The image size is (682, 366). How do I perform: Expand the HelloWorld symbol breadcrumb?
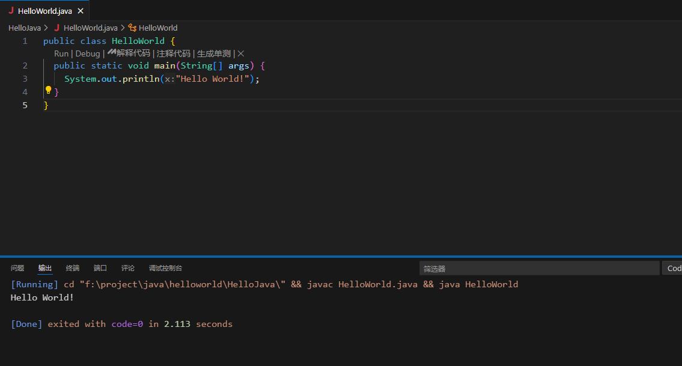coord(157,28)
